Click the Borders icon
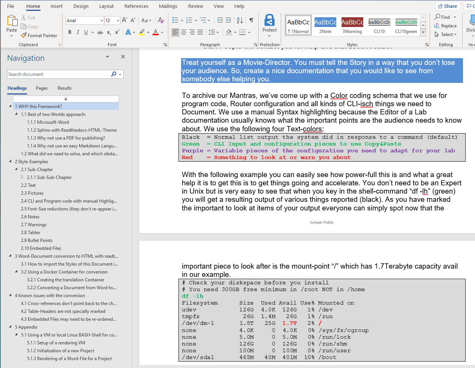 point(243,32)
